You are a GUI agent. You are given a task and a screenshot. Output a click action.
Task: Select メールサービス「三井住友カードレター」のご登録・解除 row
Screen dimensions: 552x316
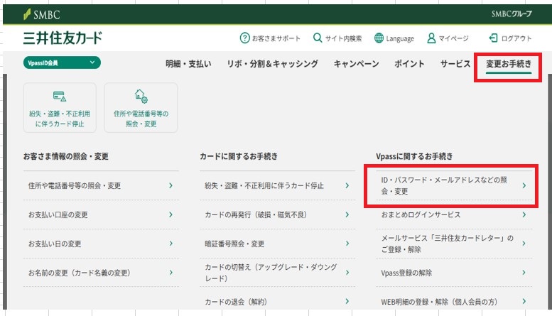point(454,244)
